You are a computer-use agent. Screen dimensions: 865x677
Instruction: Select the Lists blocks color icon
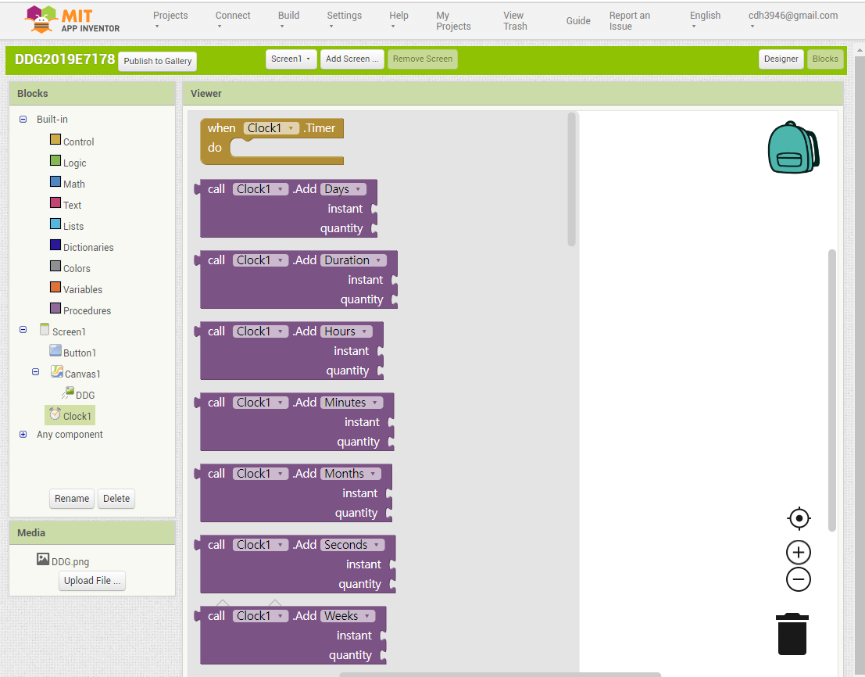(55, 224)
